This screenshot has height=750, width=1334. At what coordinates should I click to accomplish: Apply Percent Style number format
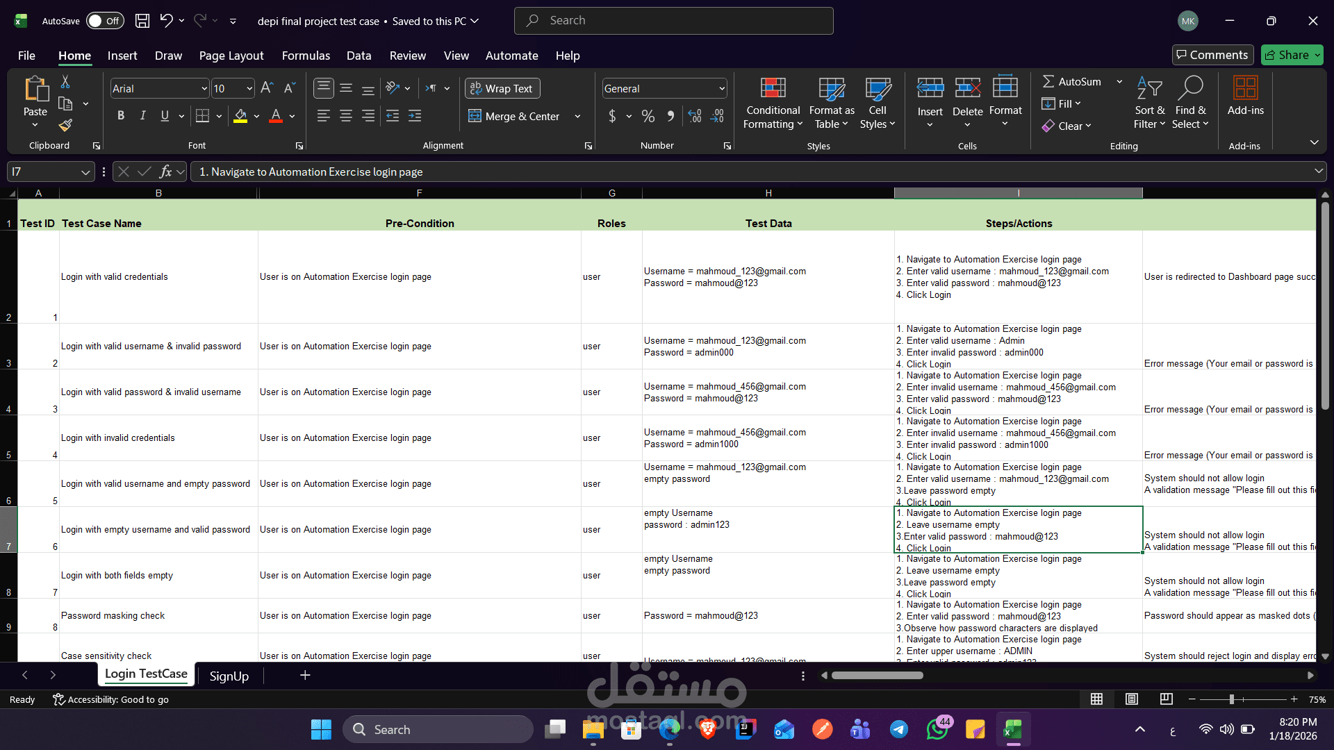(648, 116)
